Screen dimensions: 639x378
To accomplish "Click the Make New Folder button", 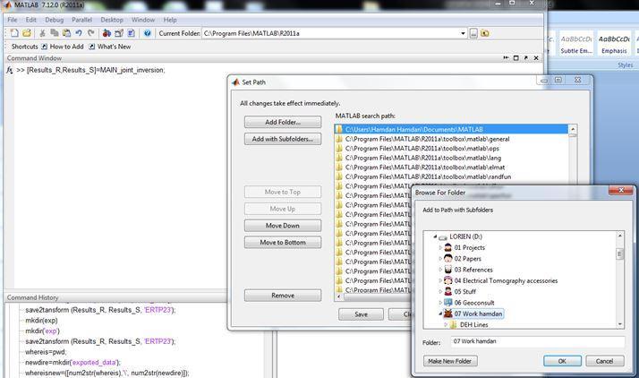I will 450,361.
